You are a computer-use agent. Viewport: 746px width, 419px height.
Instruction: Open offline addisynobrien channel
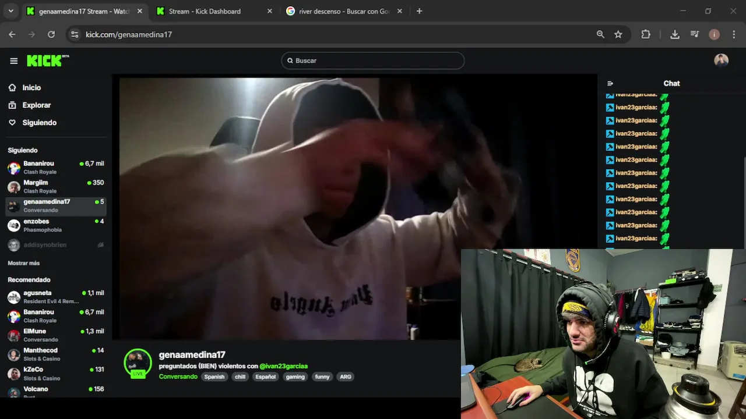point(56,245)
